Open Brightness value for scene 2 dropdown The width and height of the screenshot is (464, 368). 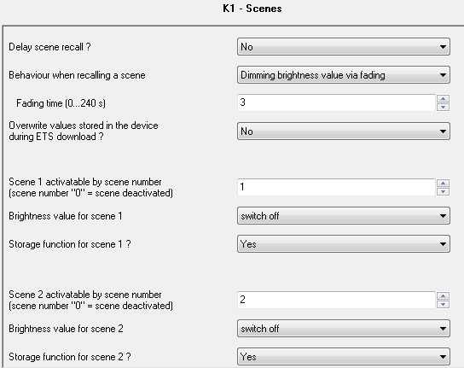(x=344, y=328)
